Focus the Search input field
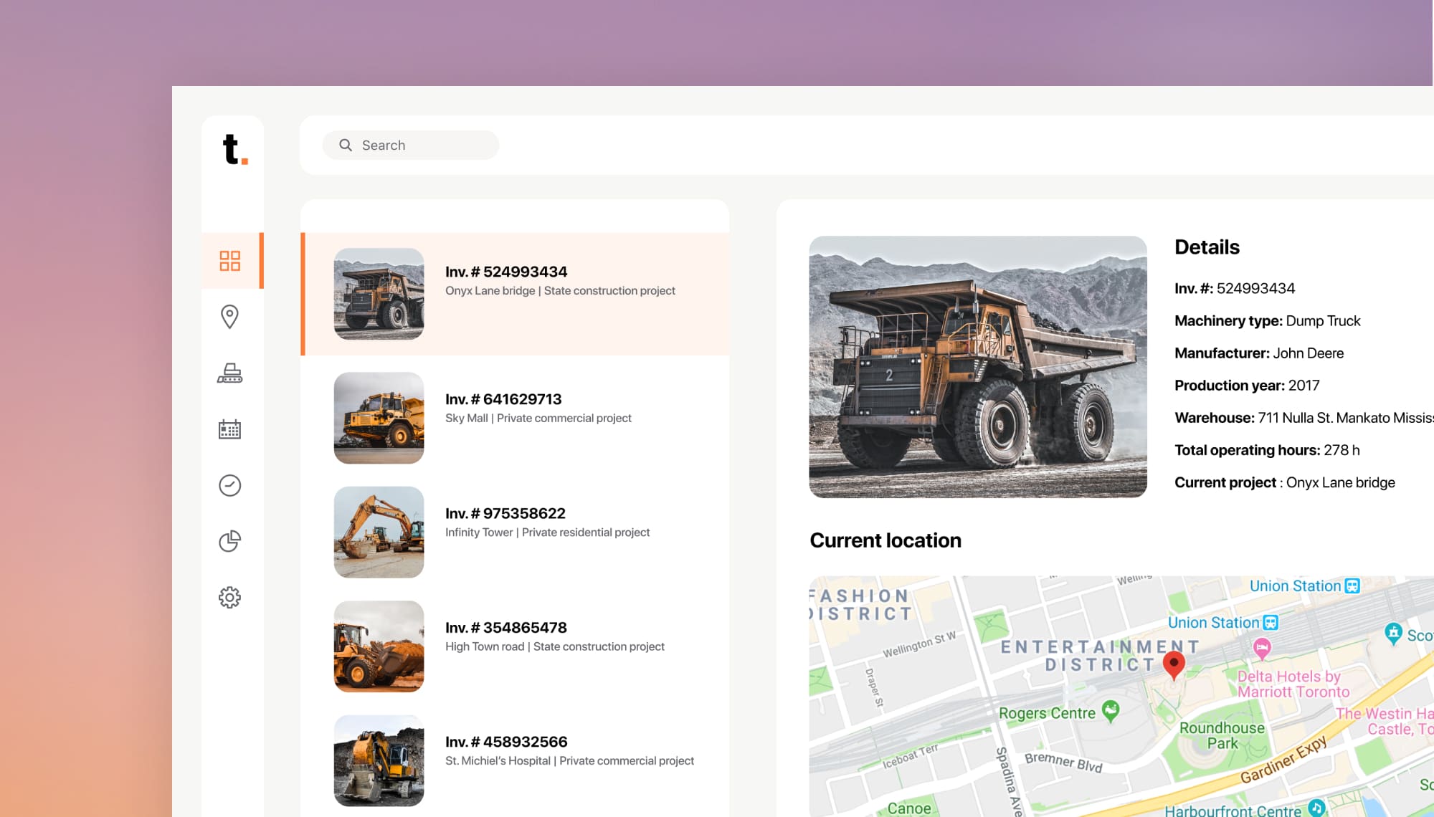Viewport: 1434px width, 817px height. click(411, 145)
